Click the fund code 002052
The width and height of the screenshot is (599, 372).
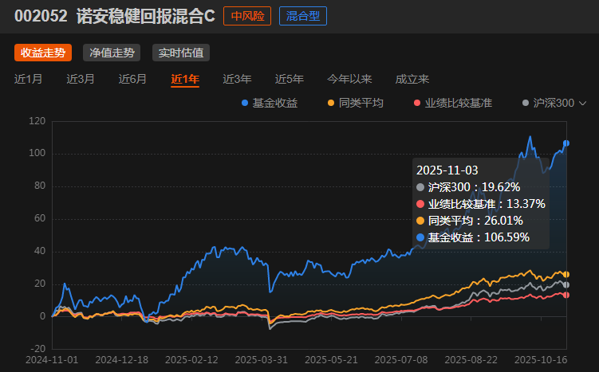[41, 16]
